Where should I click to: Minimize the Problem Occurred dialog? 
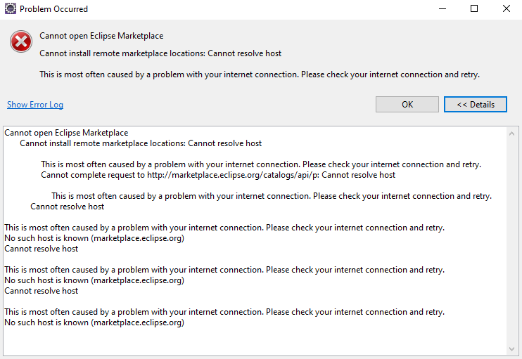441,9
